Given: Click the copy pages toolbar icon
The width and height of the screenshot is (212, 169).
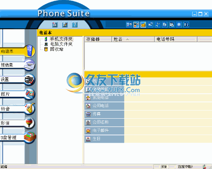Looking at the screenshot, I should 165,25.
